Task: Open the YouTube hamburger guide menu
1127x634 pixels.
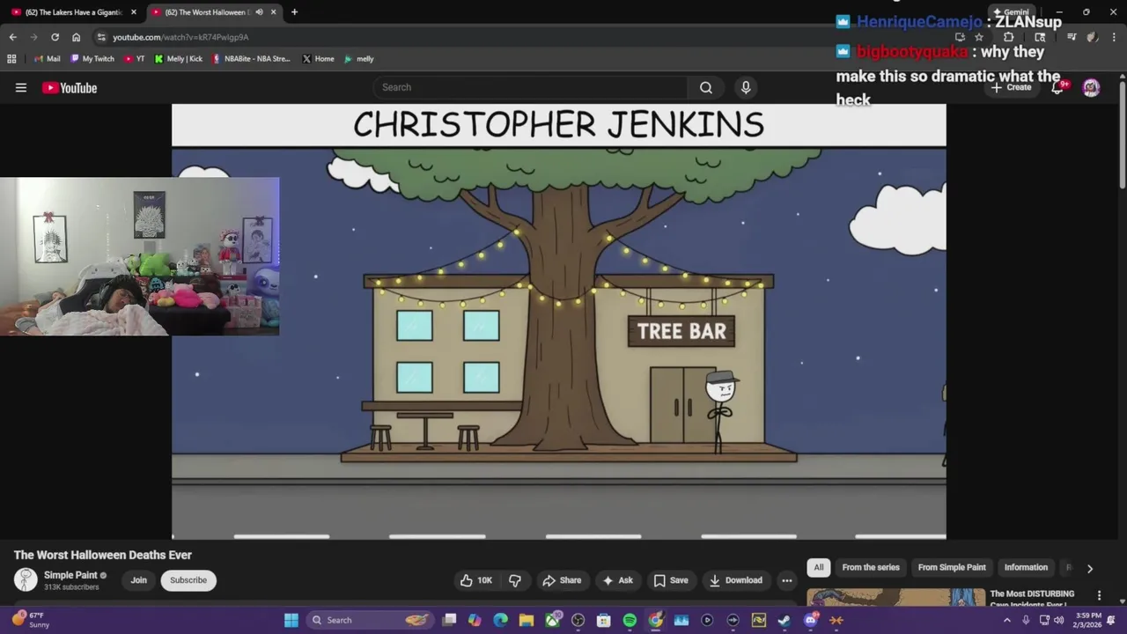Action: tap(21, 87)
